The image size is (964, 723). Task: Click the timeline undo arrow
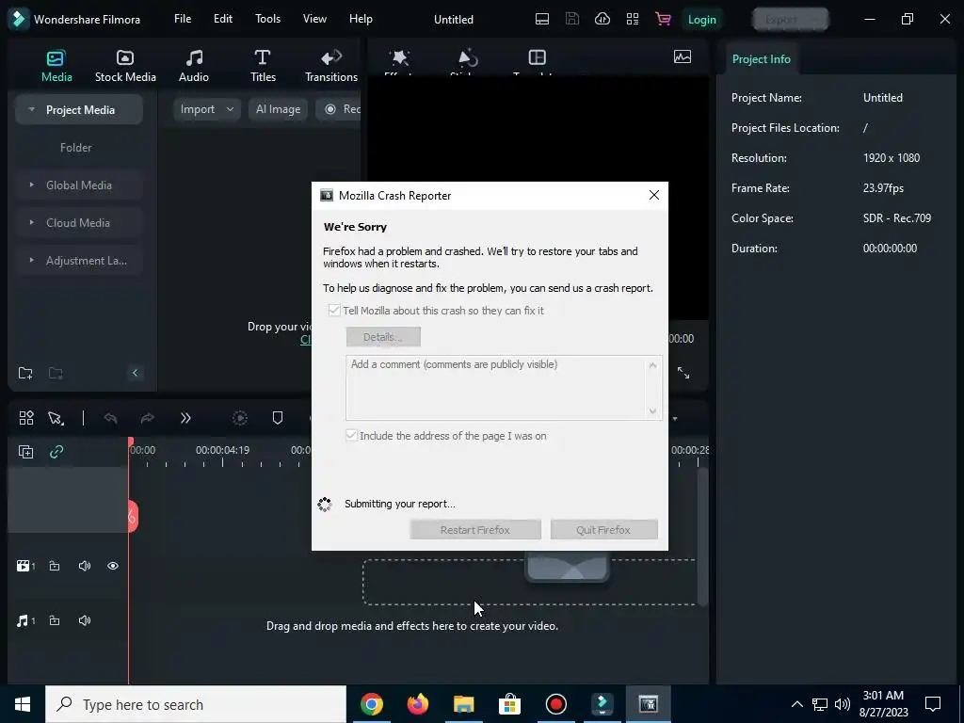[111, 418]
